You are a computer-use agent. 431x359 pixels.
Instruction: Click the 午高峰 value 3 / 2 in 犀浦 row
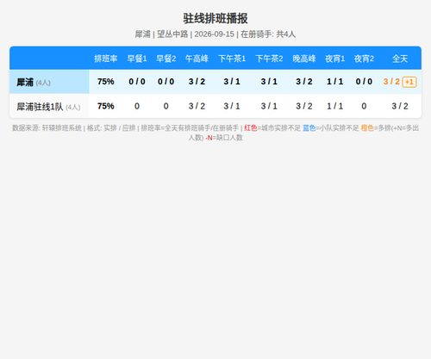[197, 82]
